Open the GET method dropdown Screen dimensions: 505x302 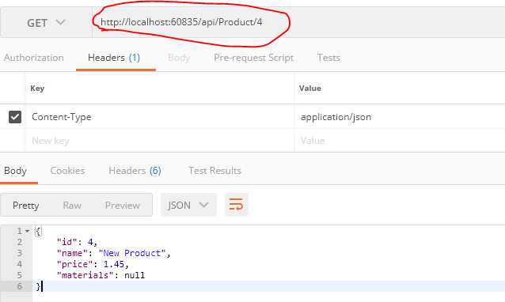click(46, 22)
